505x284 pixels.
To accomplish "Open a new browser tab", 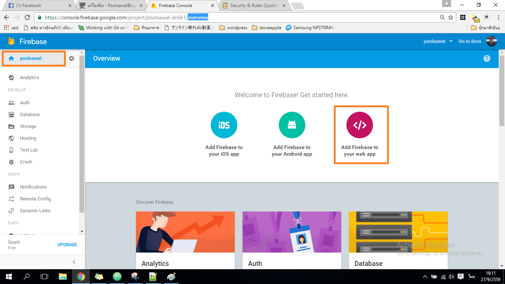I will [297, 6].
